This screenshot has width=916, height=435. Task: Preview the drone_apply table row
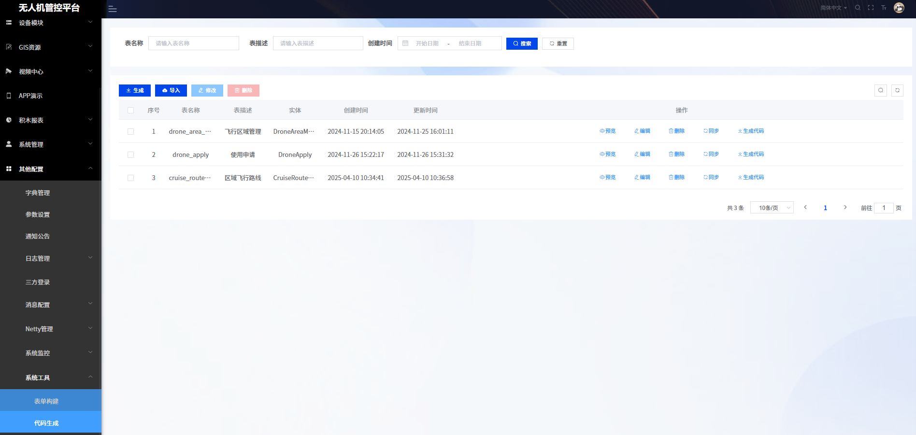click(608, 154)
